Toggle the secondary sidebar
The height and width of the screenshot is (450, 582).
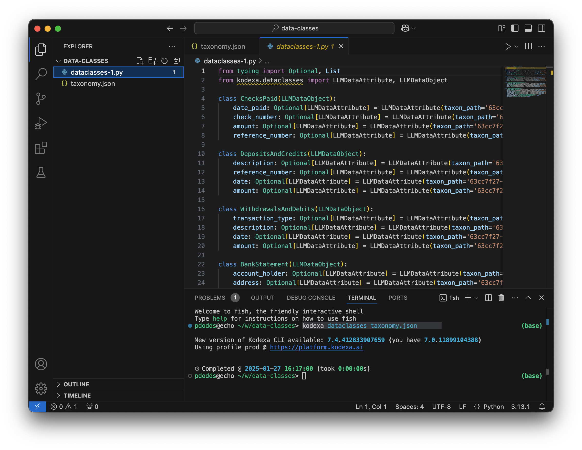(542, 28)
